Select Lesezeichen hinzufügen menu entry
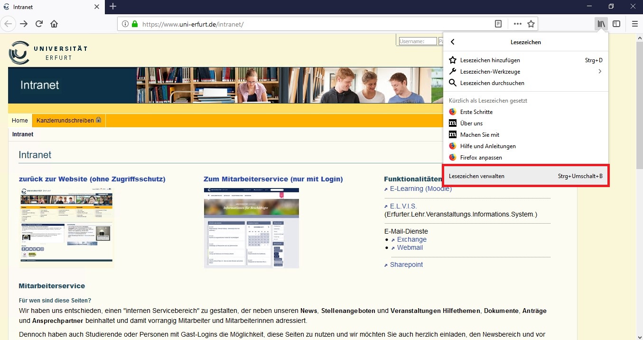 (x=490, y=60)
